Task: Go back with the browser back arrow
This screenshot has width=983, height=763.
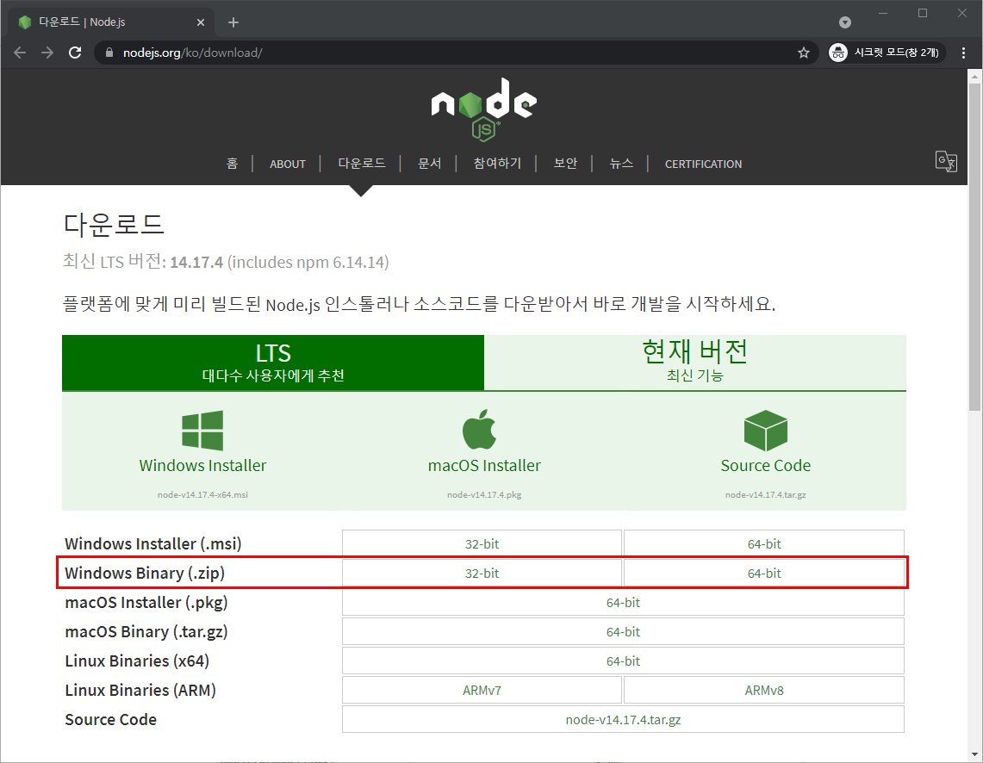Action: (x=20, y=53)
